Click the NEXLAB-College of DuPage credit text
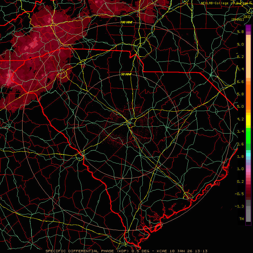This screenshot has width=253, height=253. pos(225,3)
